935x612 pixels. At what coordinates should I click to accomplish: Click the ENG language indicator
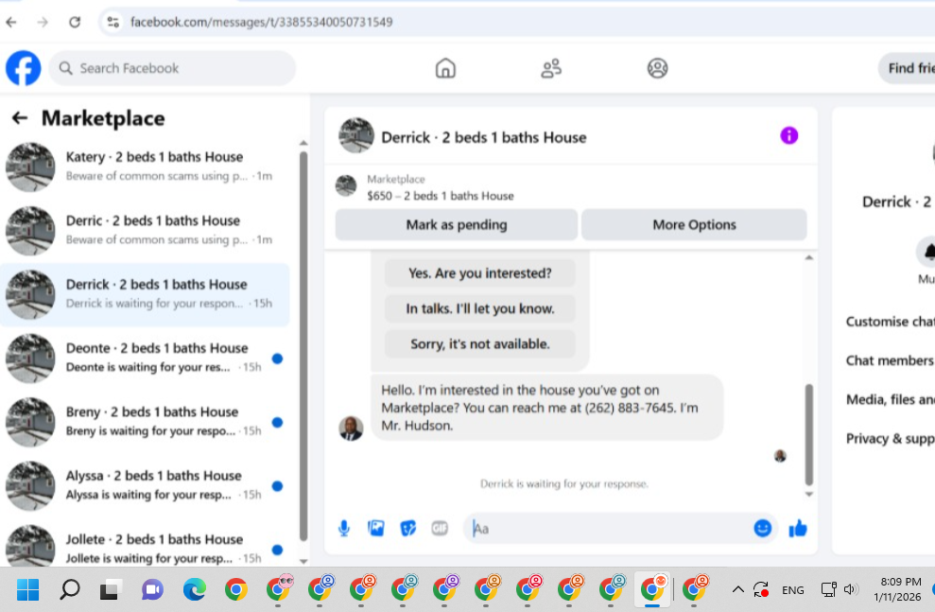(792, 590)
